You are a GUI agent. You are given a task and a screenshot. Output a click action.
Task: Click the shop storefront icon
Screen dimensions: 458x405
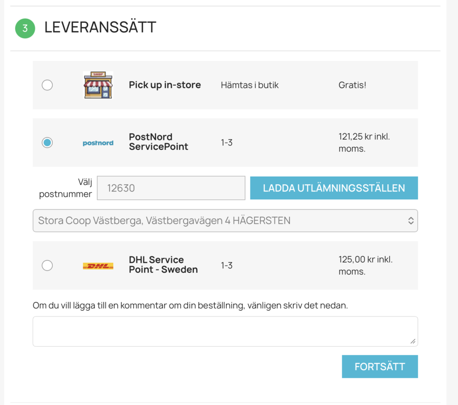(98, 85)
